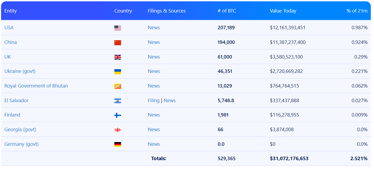Open the USA entity link

9,28
